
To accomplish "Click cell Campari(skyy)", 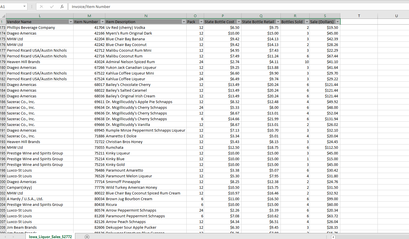I will click(x=39, y=187).
